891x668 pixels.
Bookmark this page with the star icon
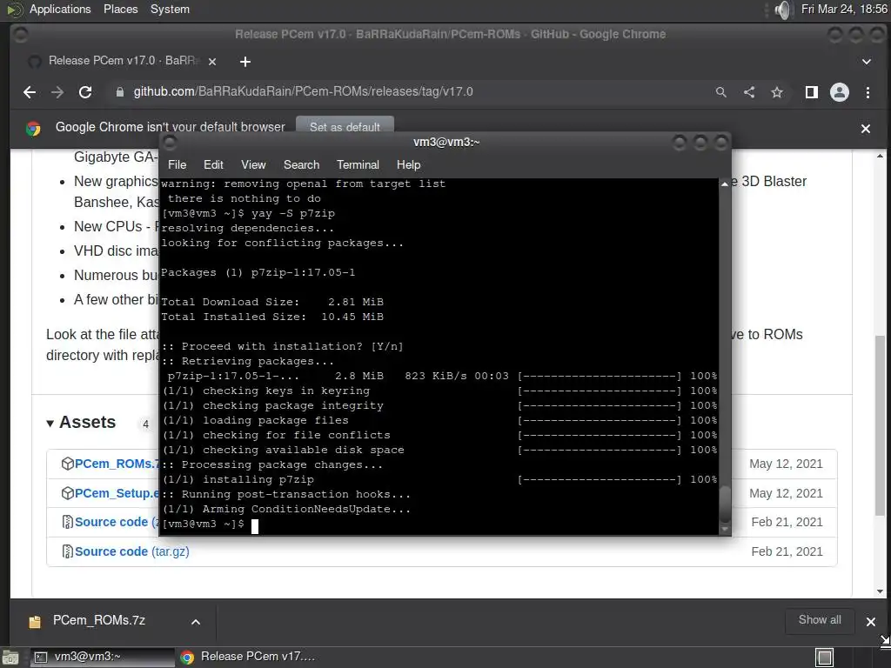point(777,92)
